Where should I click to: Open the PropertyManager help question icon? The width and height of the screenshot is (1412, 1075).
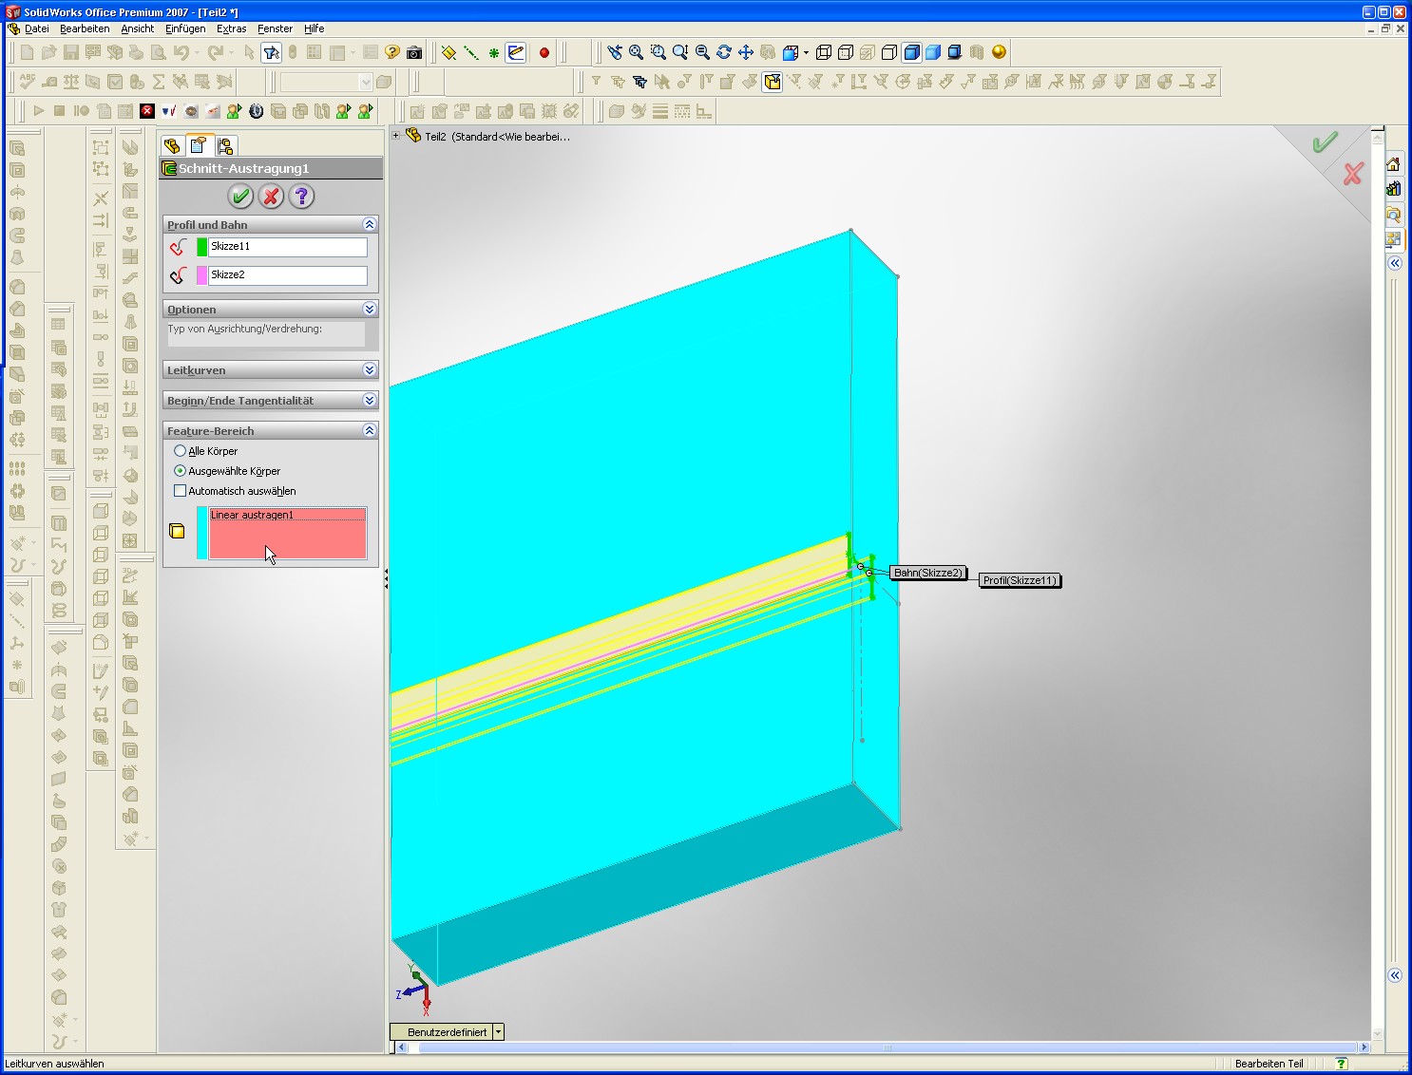point(301,197)
